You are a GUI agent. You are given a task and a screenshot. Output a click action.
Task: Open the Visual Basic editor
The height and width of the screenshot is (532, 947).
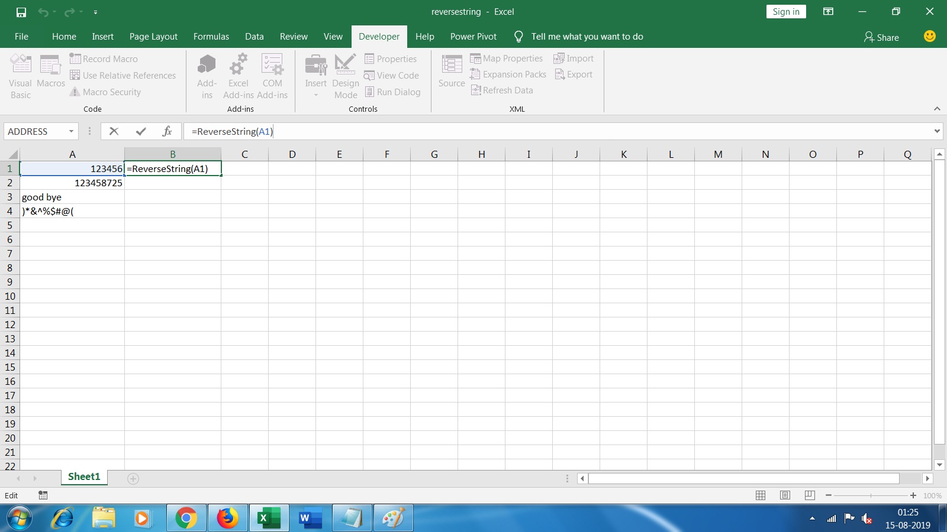click(20, 75)
